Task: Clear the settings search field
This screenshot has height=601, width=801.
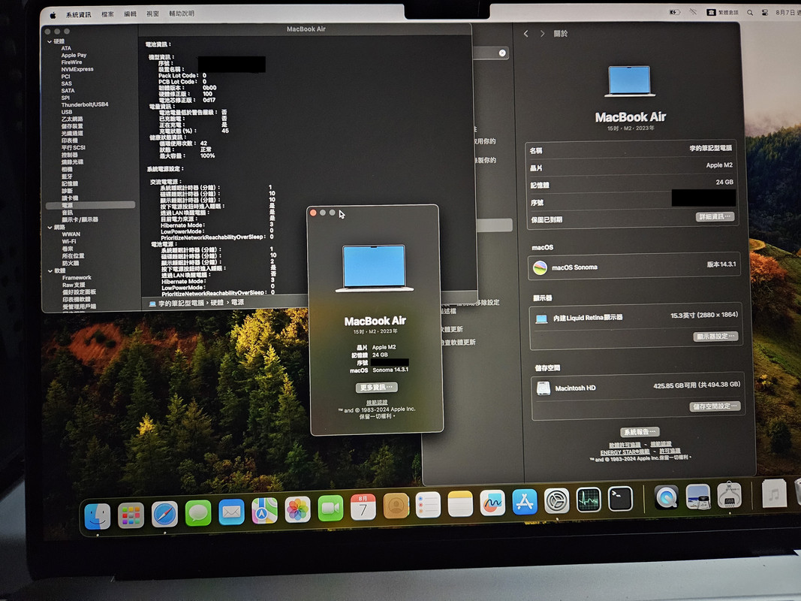Action: click(502, 53)
